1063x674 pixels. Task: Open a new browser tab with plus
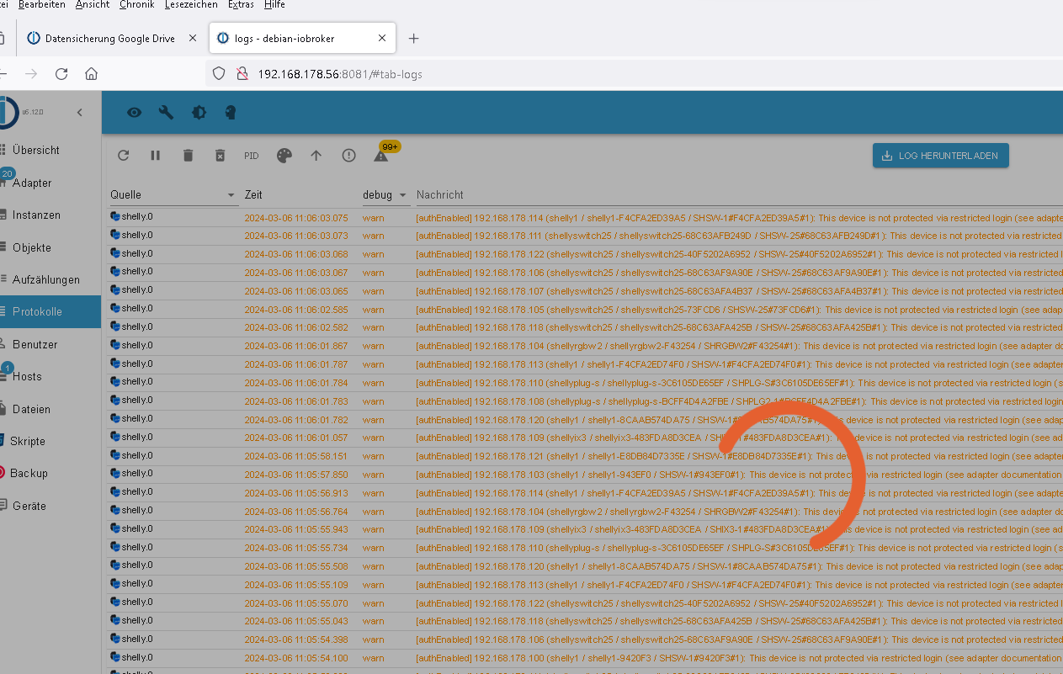tap(413, 39)
